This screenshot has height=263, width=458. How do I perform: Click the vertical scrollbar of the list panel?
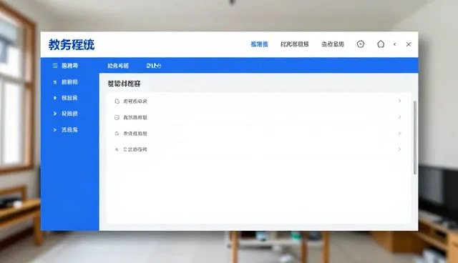pyautogui.click(x=415, y=138)
